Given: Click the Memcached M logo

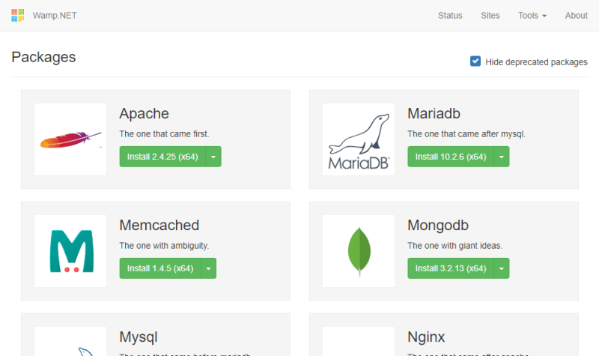Looking at the screenshot, I should (70, 251).
